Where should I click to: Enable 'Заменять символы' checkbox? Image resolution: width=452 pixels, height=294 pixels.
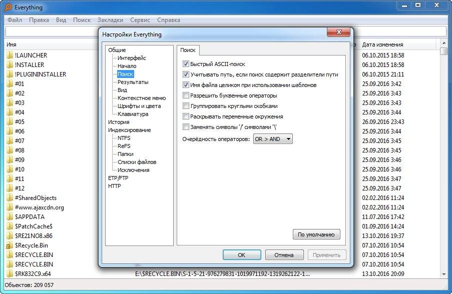pos(186,126)
